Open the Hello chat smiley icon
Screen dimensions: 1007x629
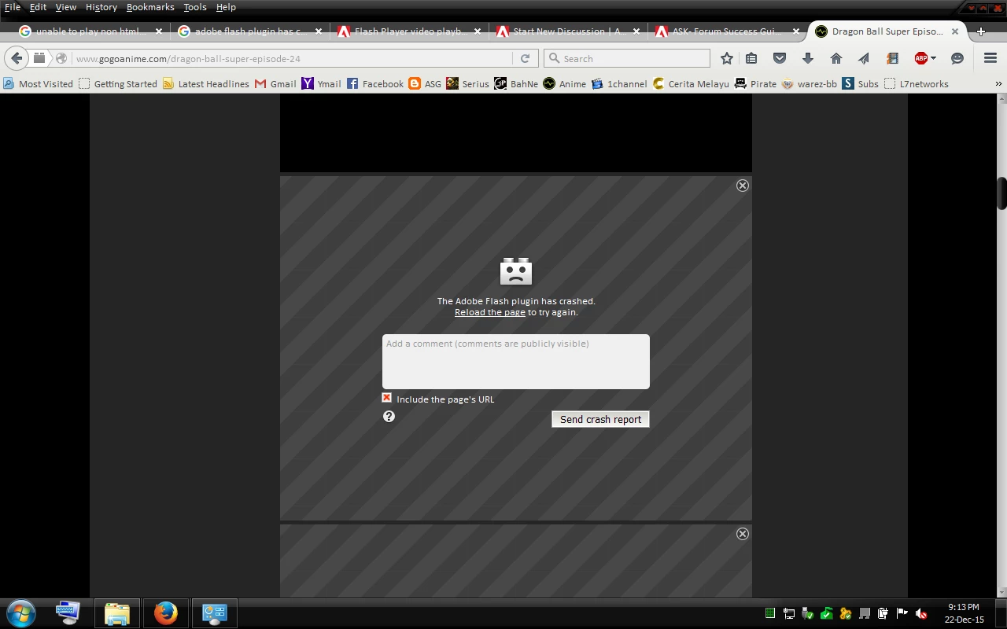[957, 58]
